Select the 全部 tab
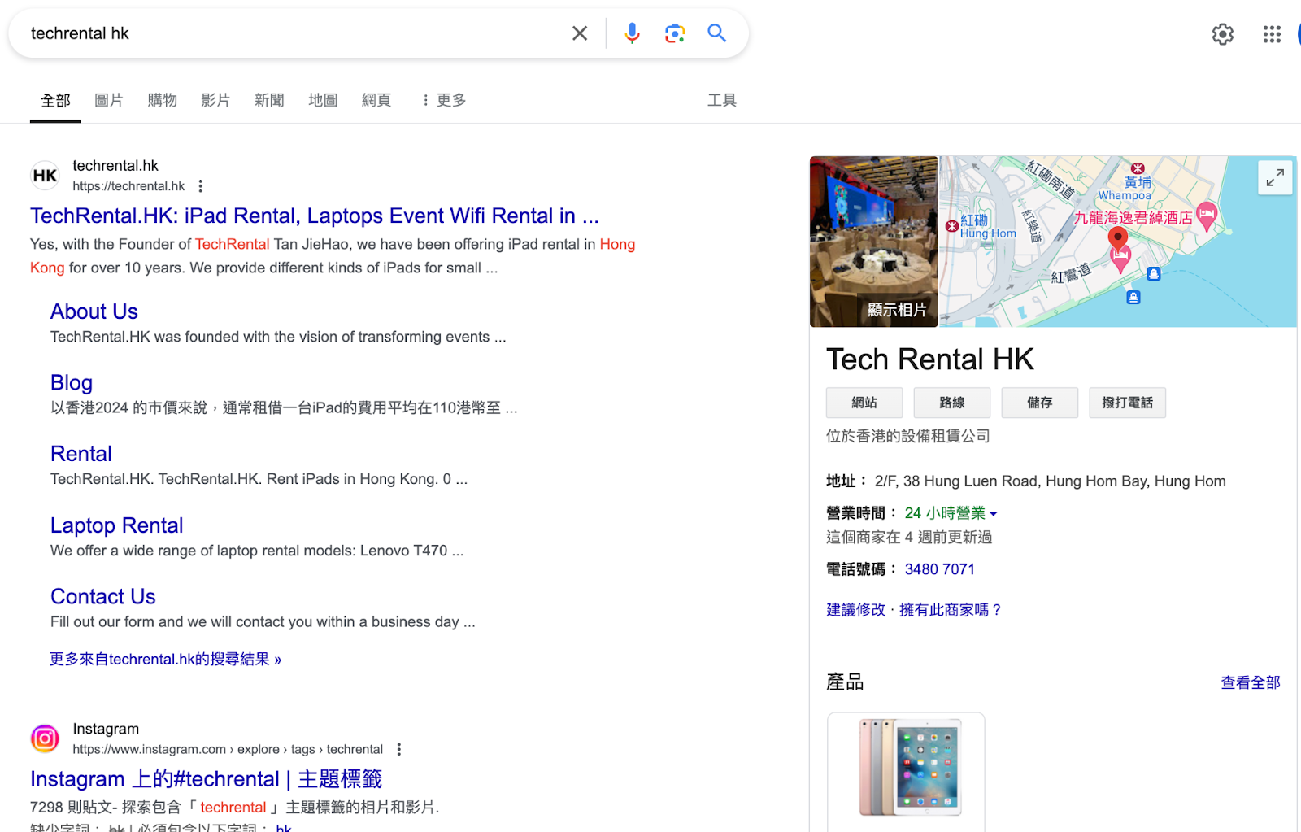 [55, 101]
